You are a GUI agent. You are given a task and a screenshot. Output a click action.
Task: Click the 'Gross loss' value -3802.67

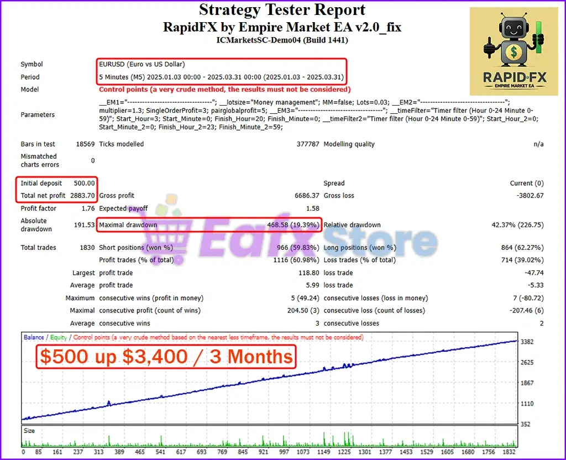[530, 195]
